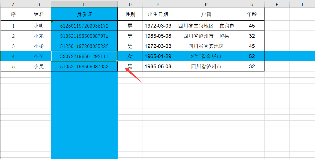The image size is (315, 159).
Task: Click the 身份证 header cell
Action: tap(84, 14)
